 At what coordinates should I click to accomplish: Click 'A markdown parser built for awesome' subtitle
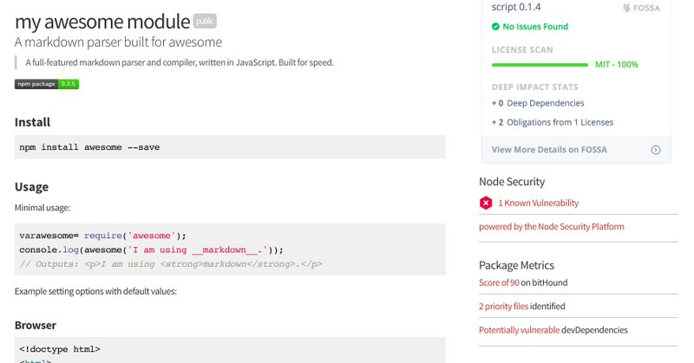(x=118, y=42)
